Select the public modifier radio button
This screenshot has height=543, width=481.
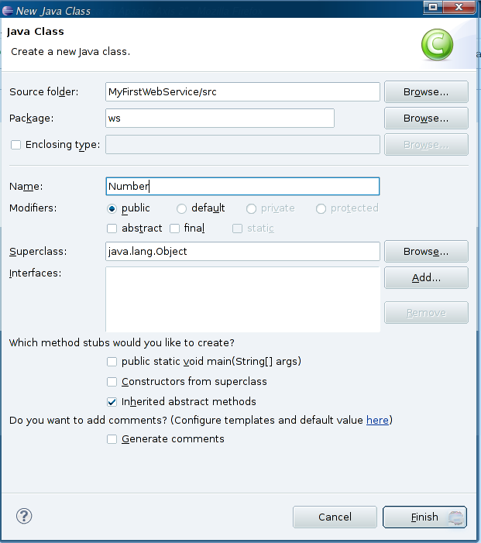[x=112, y=208]
